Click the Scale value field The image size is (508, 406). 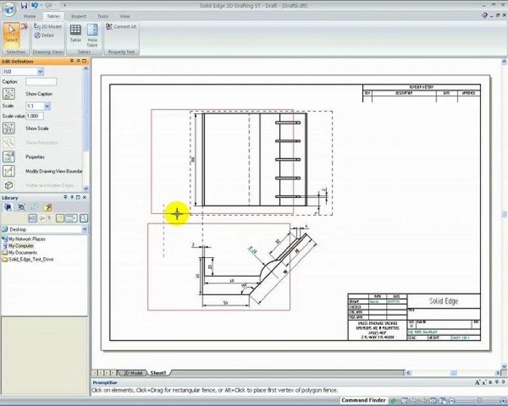34,116
